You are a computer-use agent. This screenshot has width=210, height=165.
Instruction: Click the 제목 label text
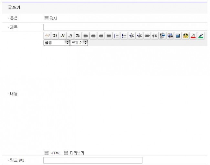[14, 27]
